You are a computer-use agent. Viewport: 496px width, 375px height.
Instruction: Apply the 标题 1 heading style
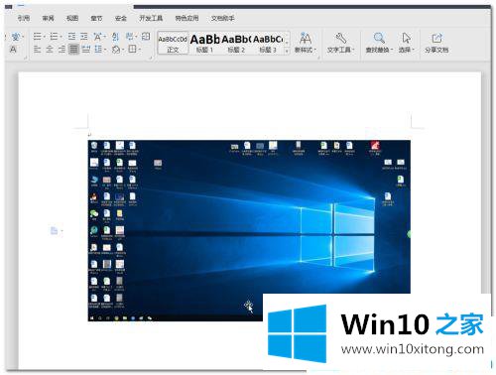(204, 43)
